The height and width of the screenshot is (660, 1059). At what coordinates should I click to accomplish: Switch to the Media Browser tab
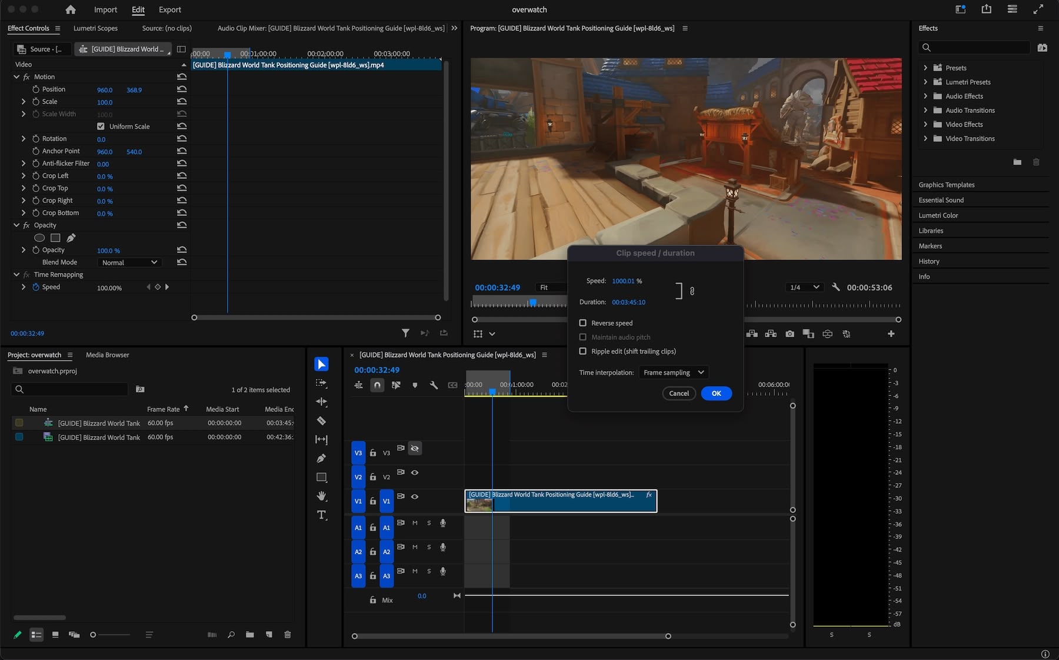(x=107, y=355)
